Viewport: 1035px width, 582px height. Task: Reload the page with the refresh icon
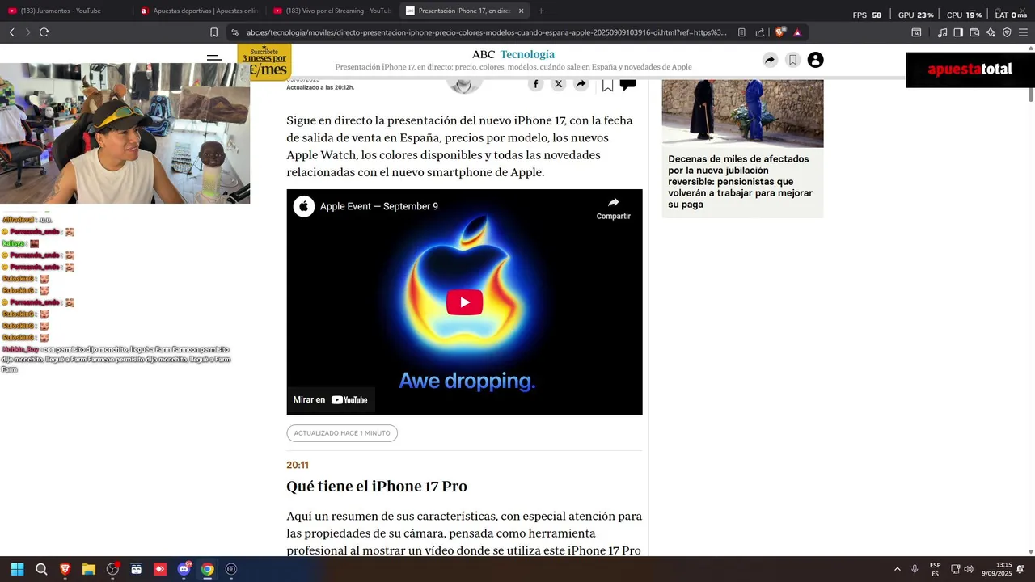pos(44,32)
